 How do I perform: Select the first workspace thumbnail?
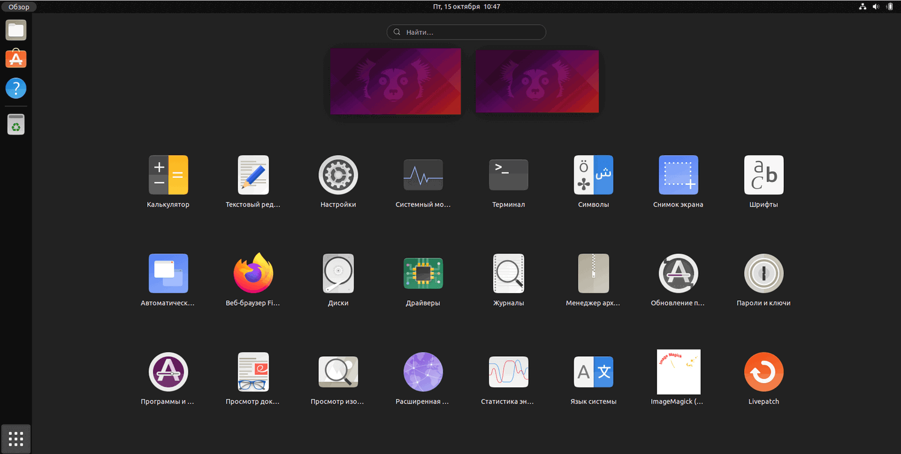pos(395,81)
